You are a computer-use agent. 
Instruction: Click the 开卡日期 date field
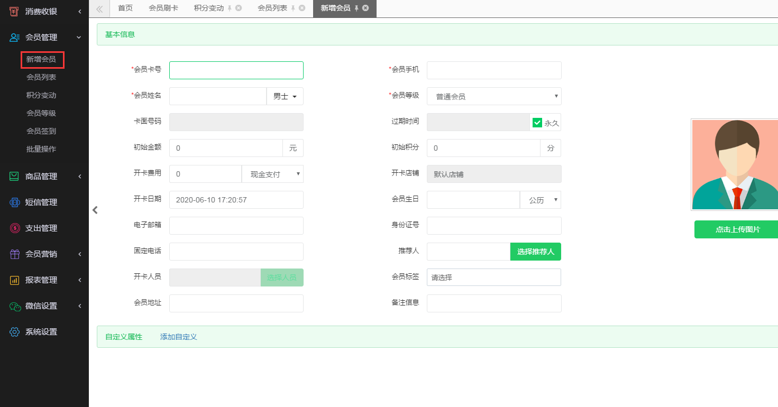(236, 200)
